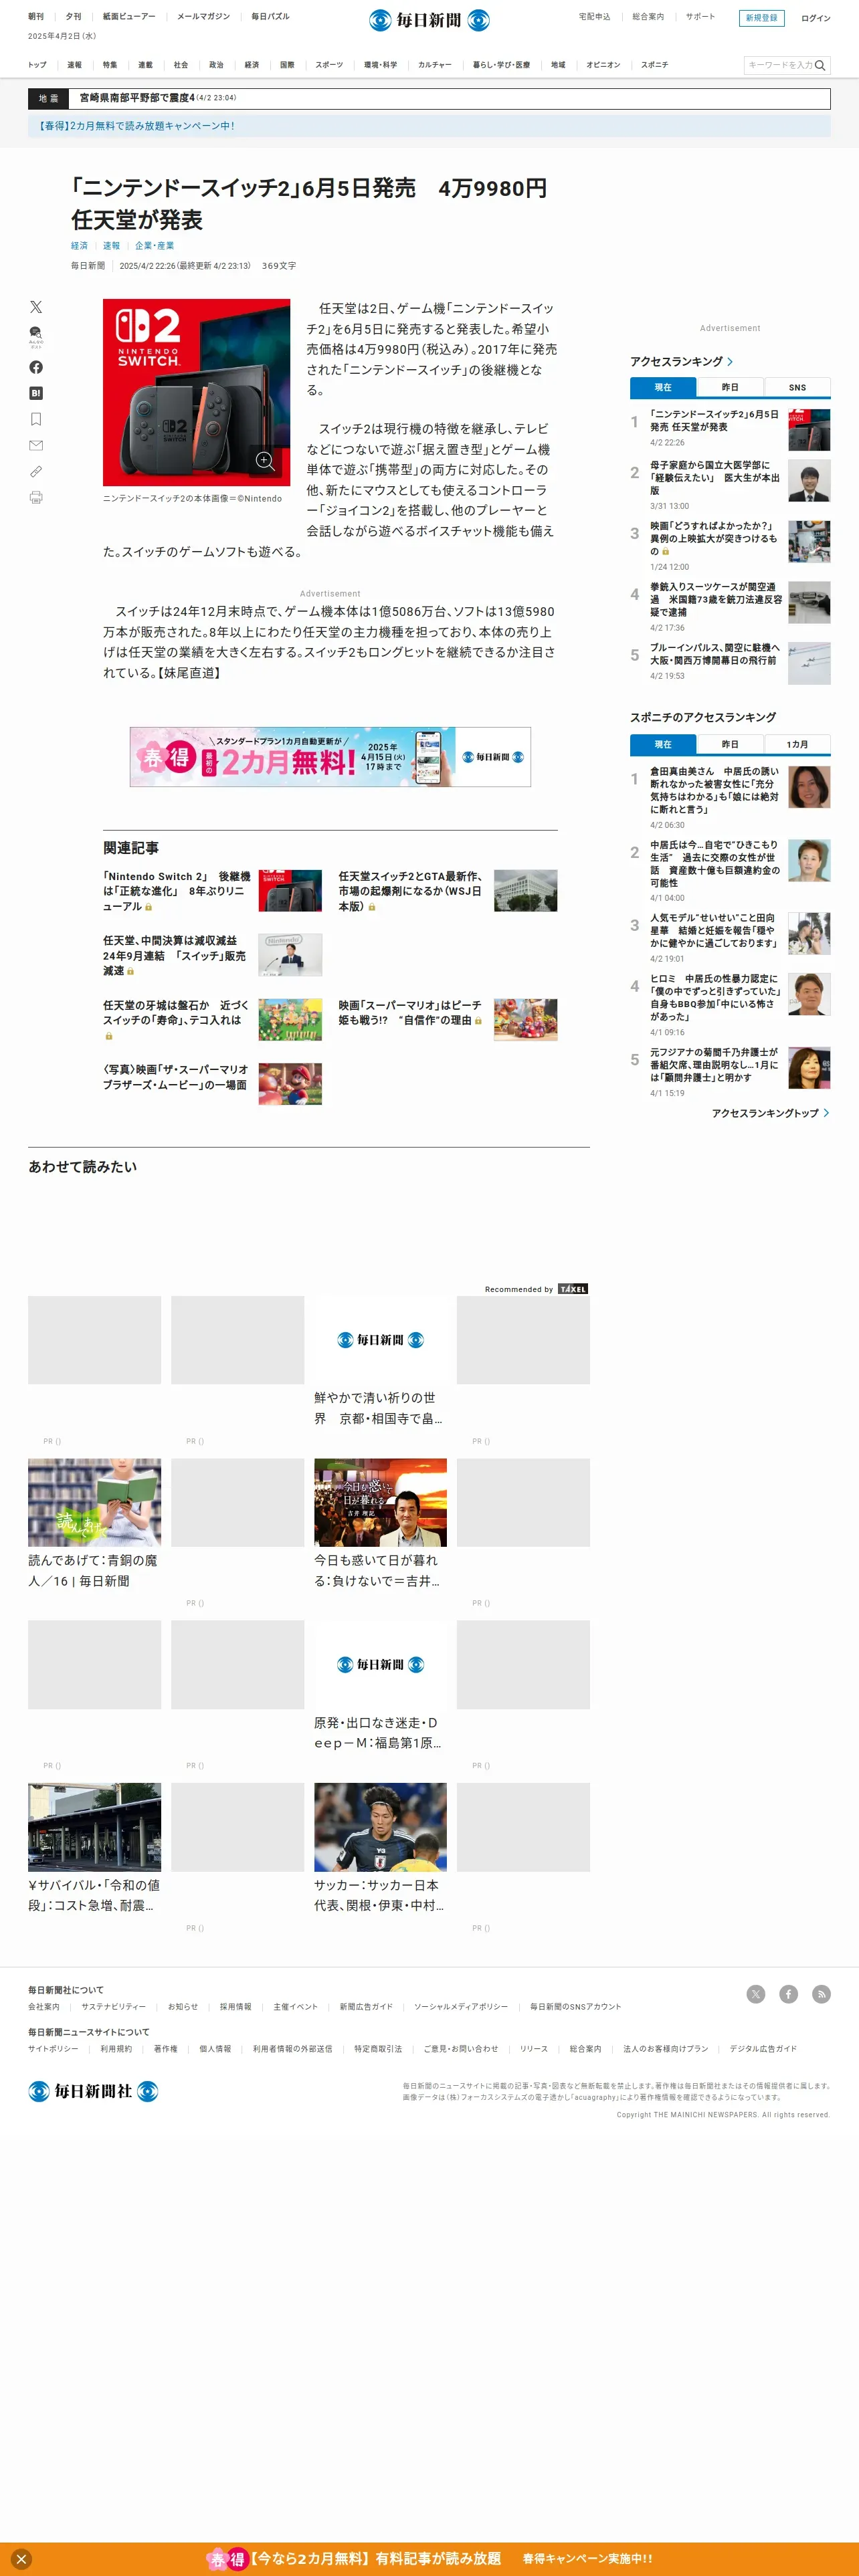Focus the keyword search field
Viewport: 859px width, 2576px height.
pos(779,65)
